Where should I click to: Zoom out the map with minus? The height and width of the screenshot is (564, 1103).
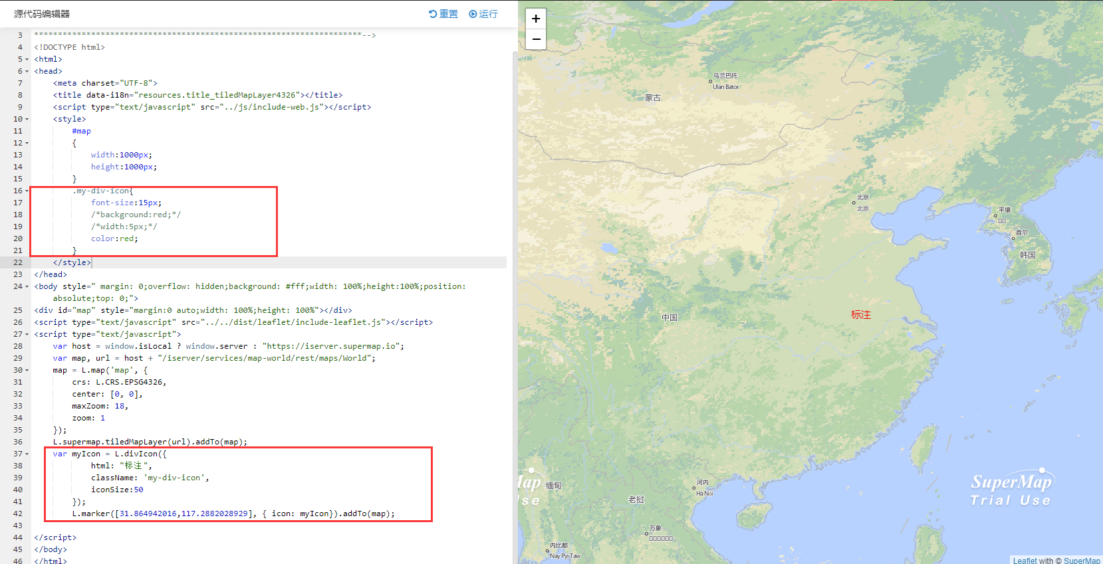(x=536, y=39)
